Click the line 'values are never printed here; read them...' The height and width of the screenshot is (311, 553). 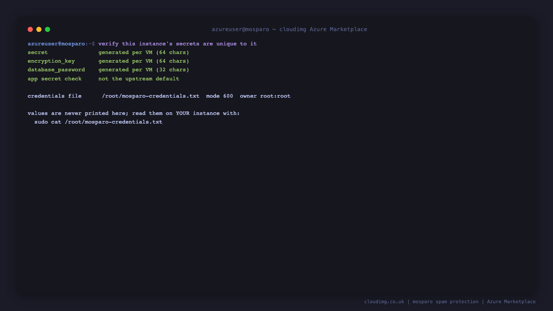[x=133, y=113]
